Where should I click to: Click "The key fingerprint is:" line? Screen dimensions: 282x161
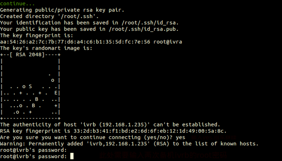click(39, 35)
